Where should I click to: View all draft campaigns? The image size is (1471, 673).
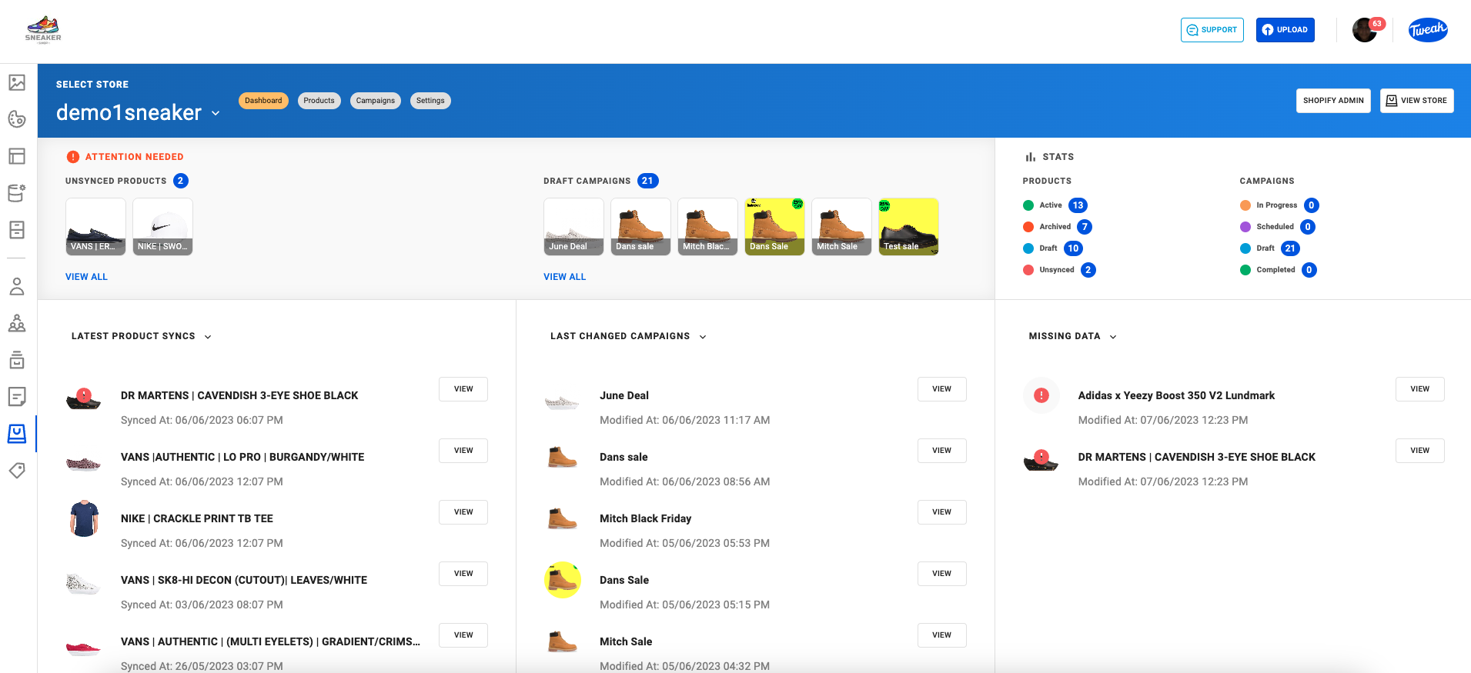[x=564, y=277]
